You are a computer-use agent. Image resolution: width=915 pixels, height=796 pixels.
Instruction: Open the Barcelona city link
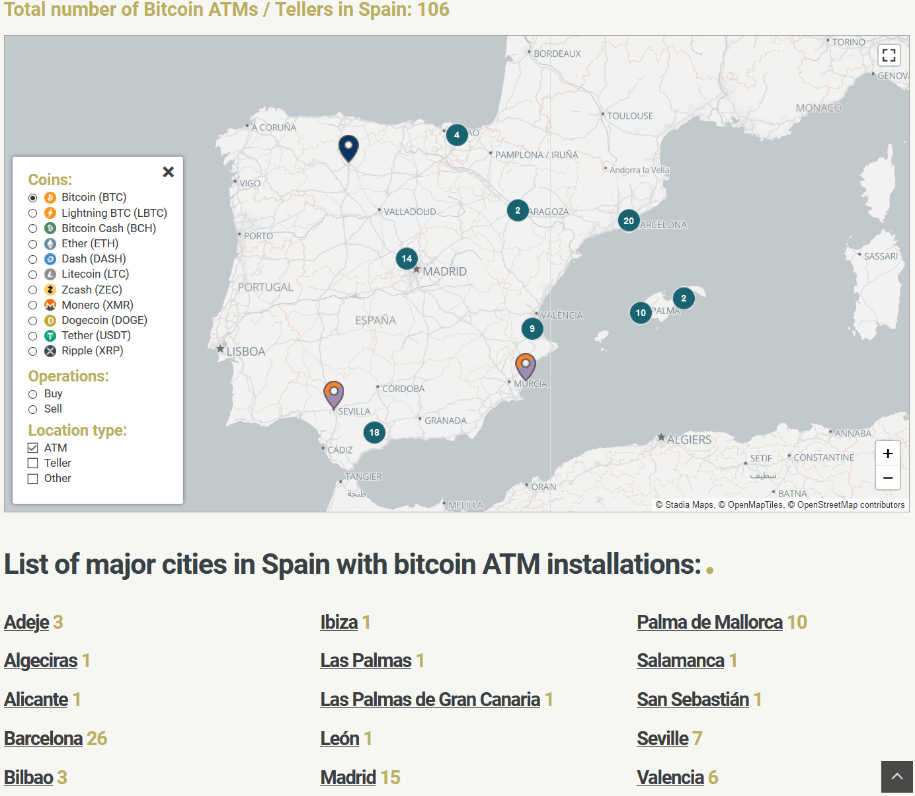coord(44,738)
